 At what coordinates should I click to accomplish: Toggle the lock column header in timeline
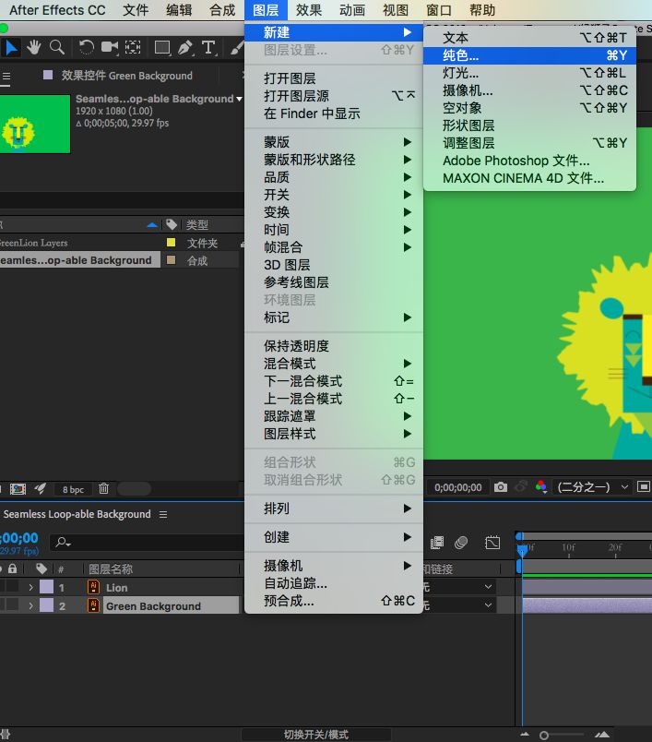[13, 569]
